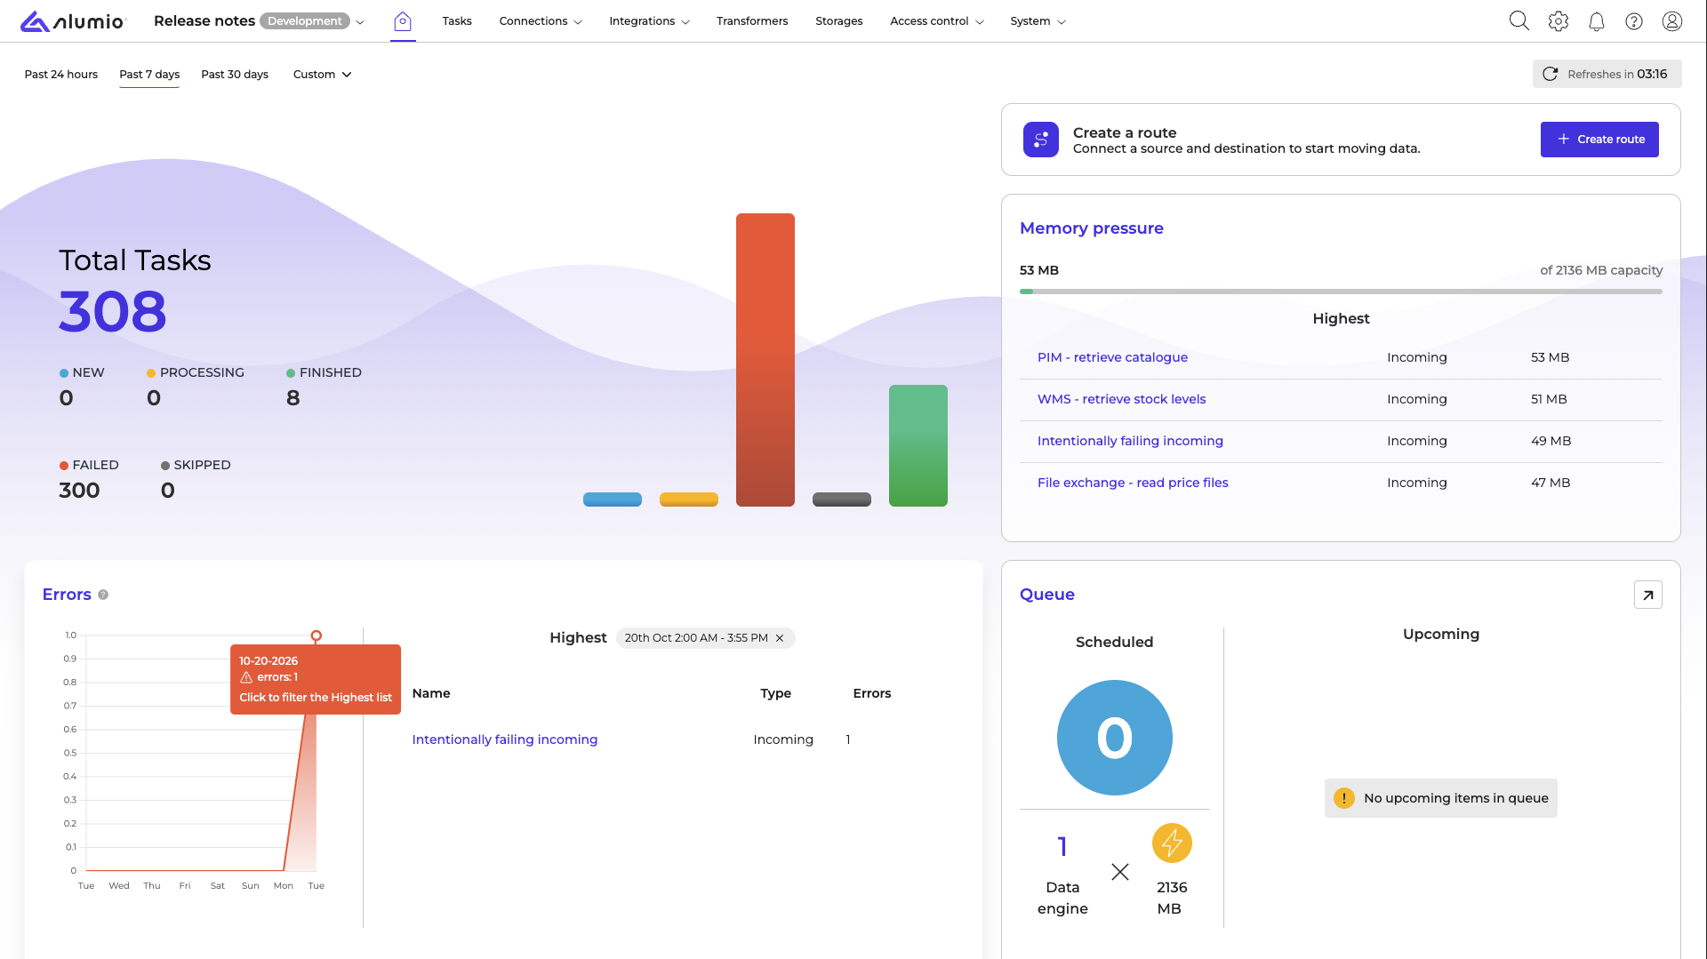Open PIM - retrieve catalogue link
The width and height of the screenshot is (1707, 959).
(x=1112, y=357)
